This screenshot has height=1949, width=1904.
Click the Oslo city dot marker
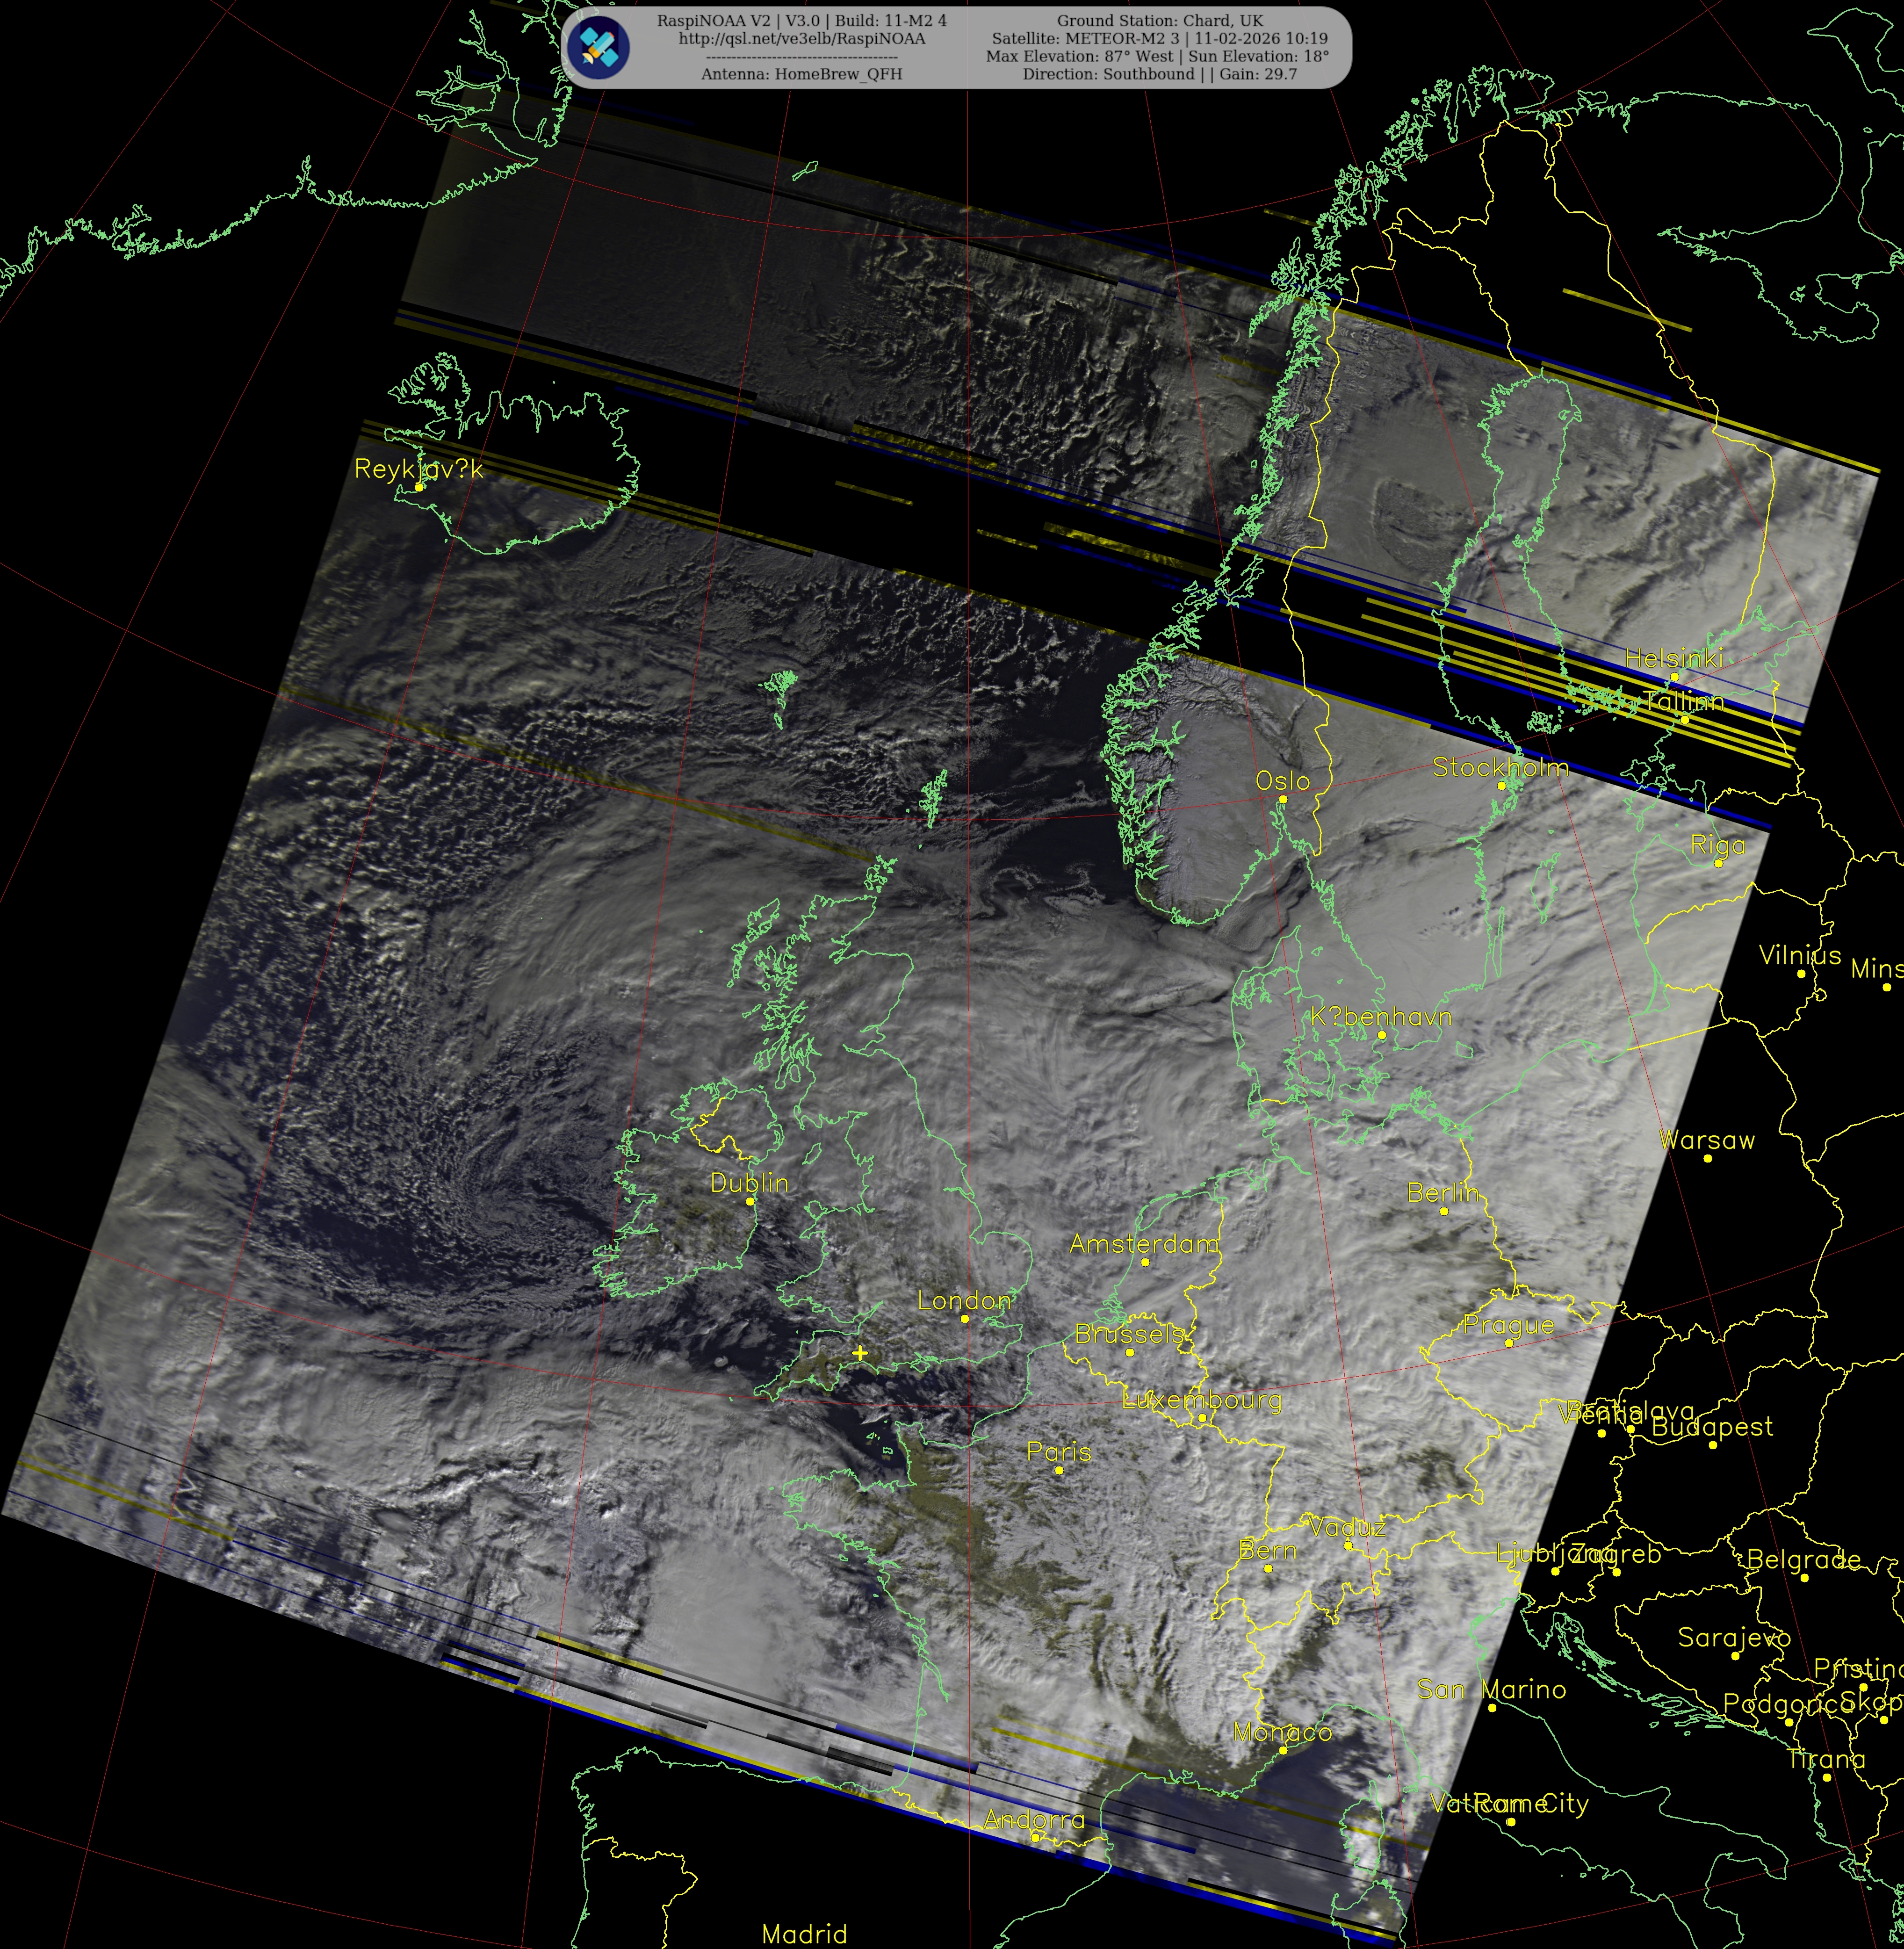(x=1283, y=799)
